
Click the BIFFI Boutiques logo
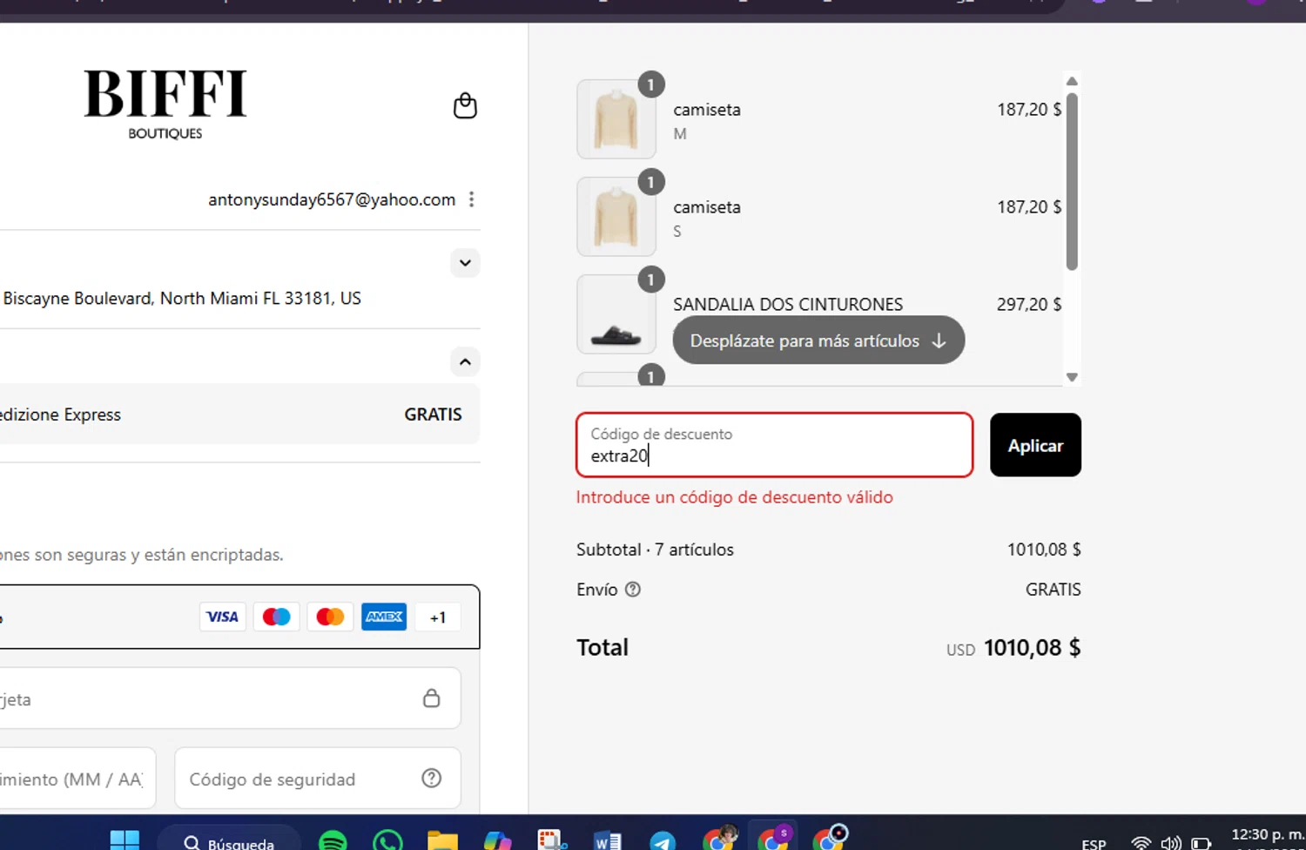pyautogui.click(x=165, y=105)
